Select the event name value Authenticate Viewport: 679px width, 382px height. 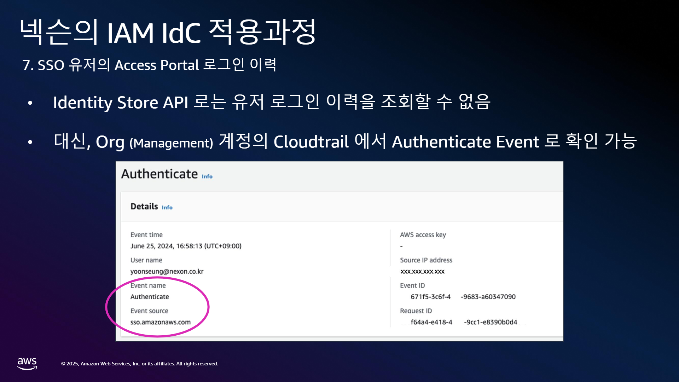(150, 297)
